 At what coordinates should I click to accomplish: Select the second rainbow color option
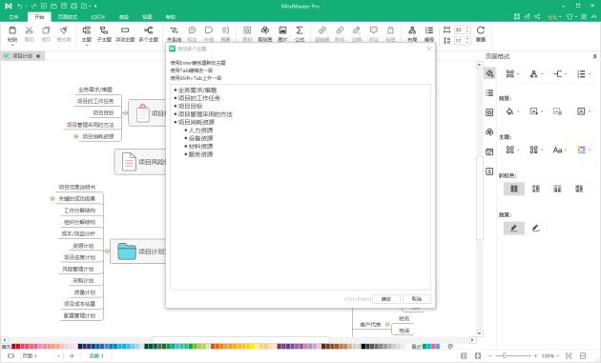point(536,189)
